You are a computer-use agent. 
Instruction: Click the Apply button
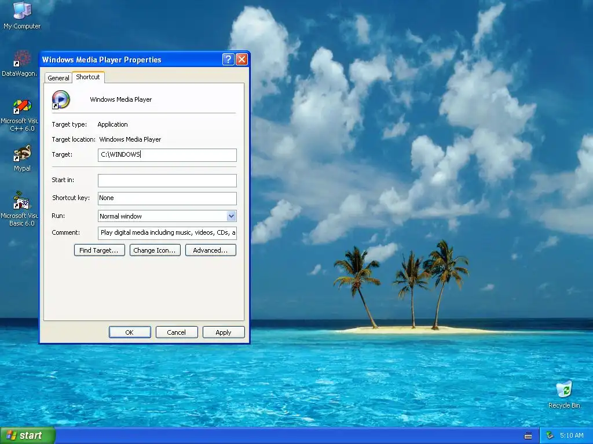click(x=224, y=332)
